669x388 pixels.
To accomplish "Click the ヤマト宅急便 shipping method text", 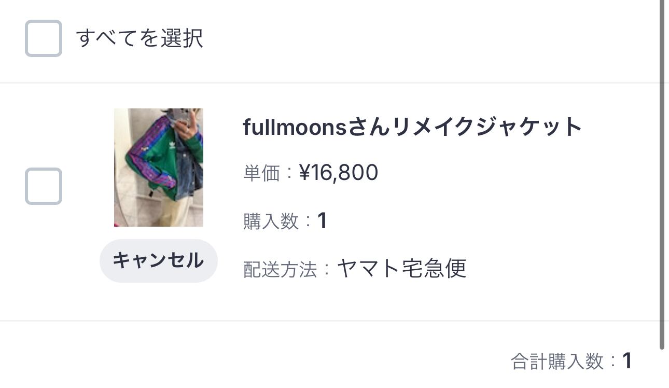I will (x=402, y=269).
